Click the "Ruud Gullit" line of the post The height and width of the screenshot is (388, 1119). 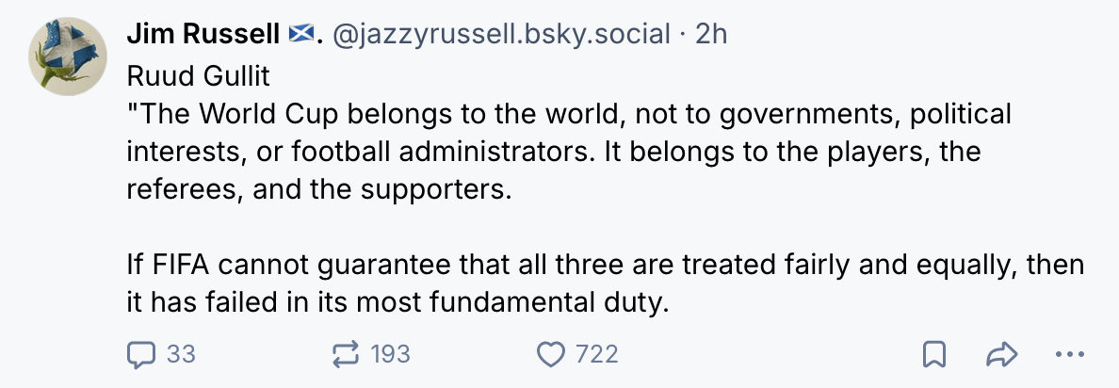[x=199, y=75]
